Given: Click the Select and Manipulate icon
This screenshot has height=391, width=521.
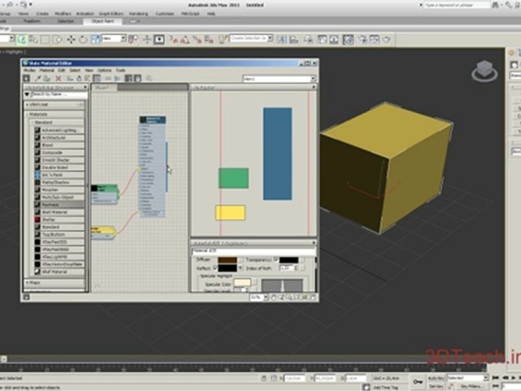Looking at the screenshot, I should pyautogui.click(x=147, y=40).
